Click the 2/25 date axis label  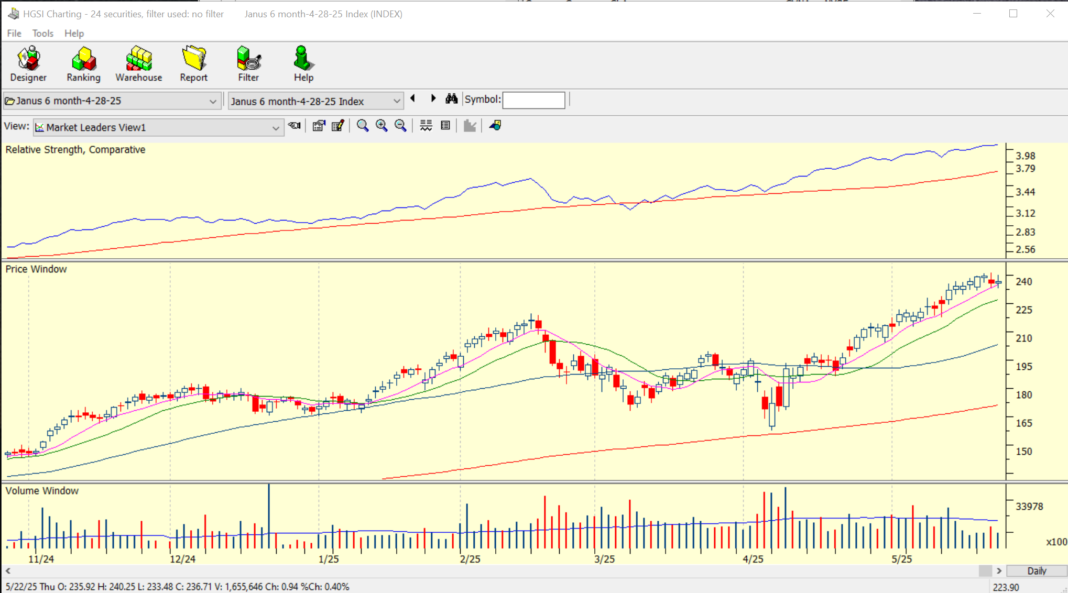470,559
